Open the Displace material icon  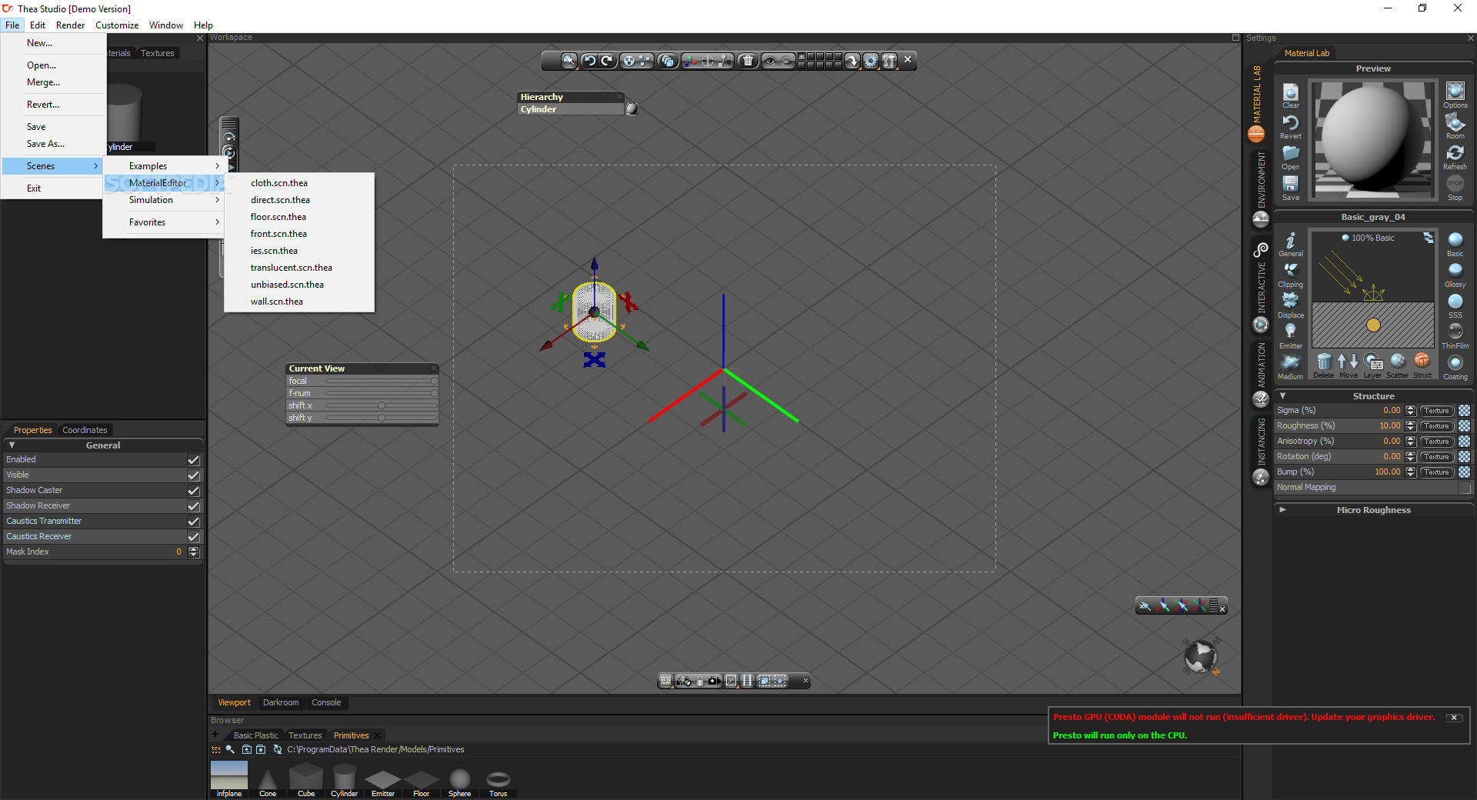coord(1291,305)
